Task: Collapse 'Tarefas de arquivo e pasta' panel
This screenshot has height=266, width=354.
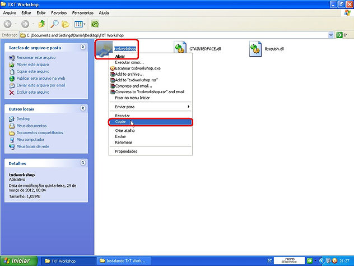Action: (83, 47)
